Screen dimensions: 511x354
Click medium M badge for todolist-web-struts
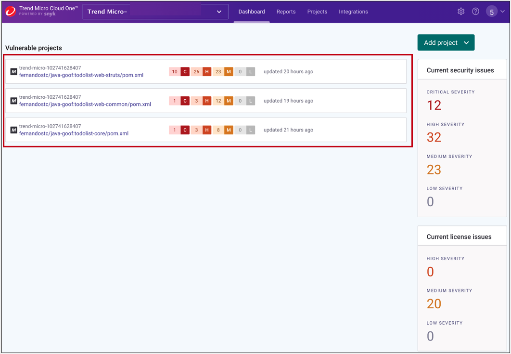point(229,71)
